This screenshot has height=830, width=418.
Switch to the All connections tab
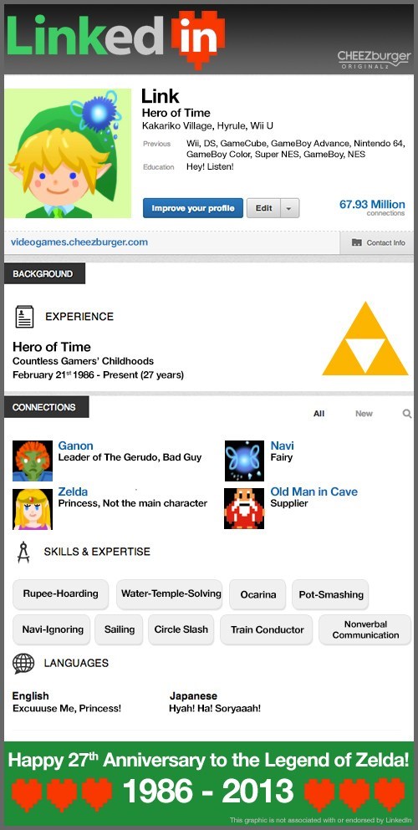click(x=319, y=414)
